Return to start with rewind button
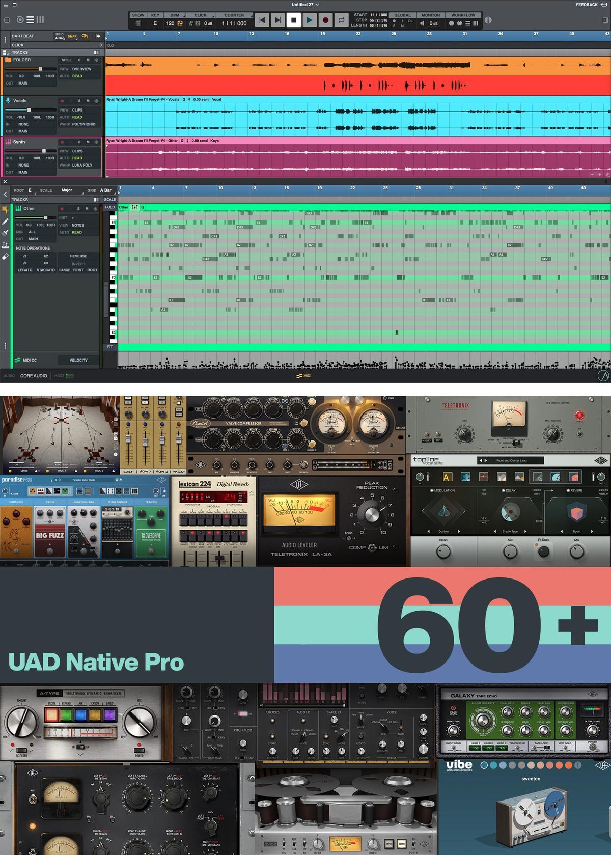 (x=262, y=20)
